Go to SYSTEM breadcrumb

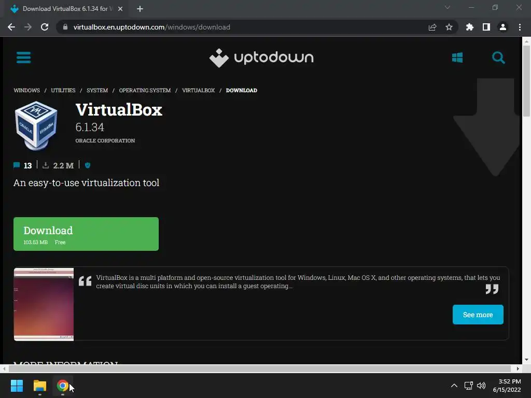tap(97, 90)
